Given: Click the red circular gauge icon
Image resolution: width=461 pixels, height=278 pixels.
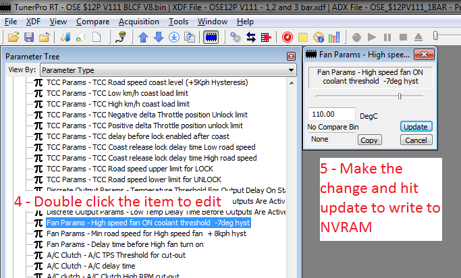Looking at the screenshot, I should (288, 37).
